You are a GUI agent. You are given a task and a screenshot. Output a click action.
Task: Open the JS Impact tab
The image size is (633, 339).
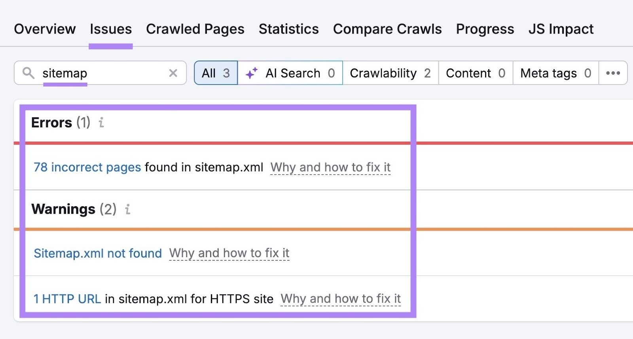click(561, 29)
